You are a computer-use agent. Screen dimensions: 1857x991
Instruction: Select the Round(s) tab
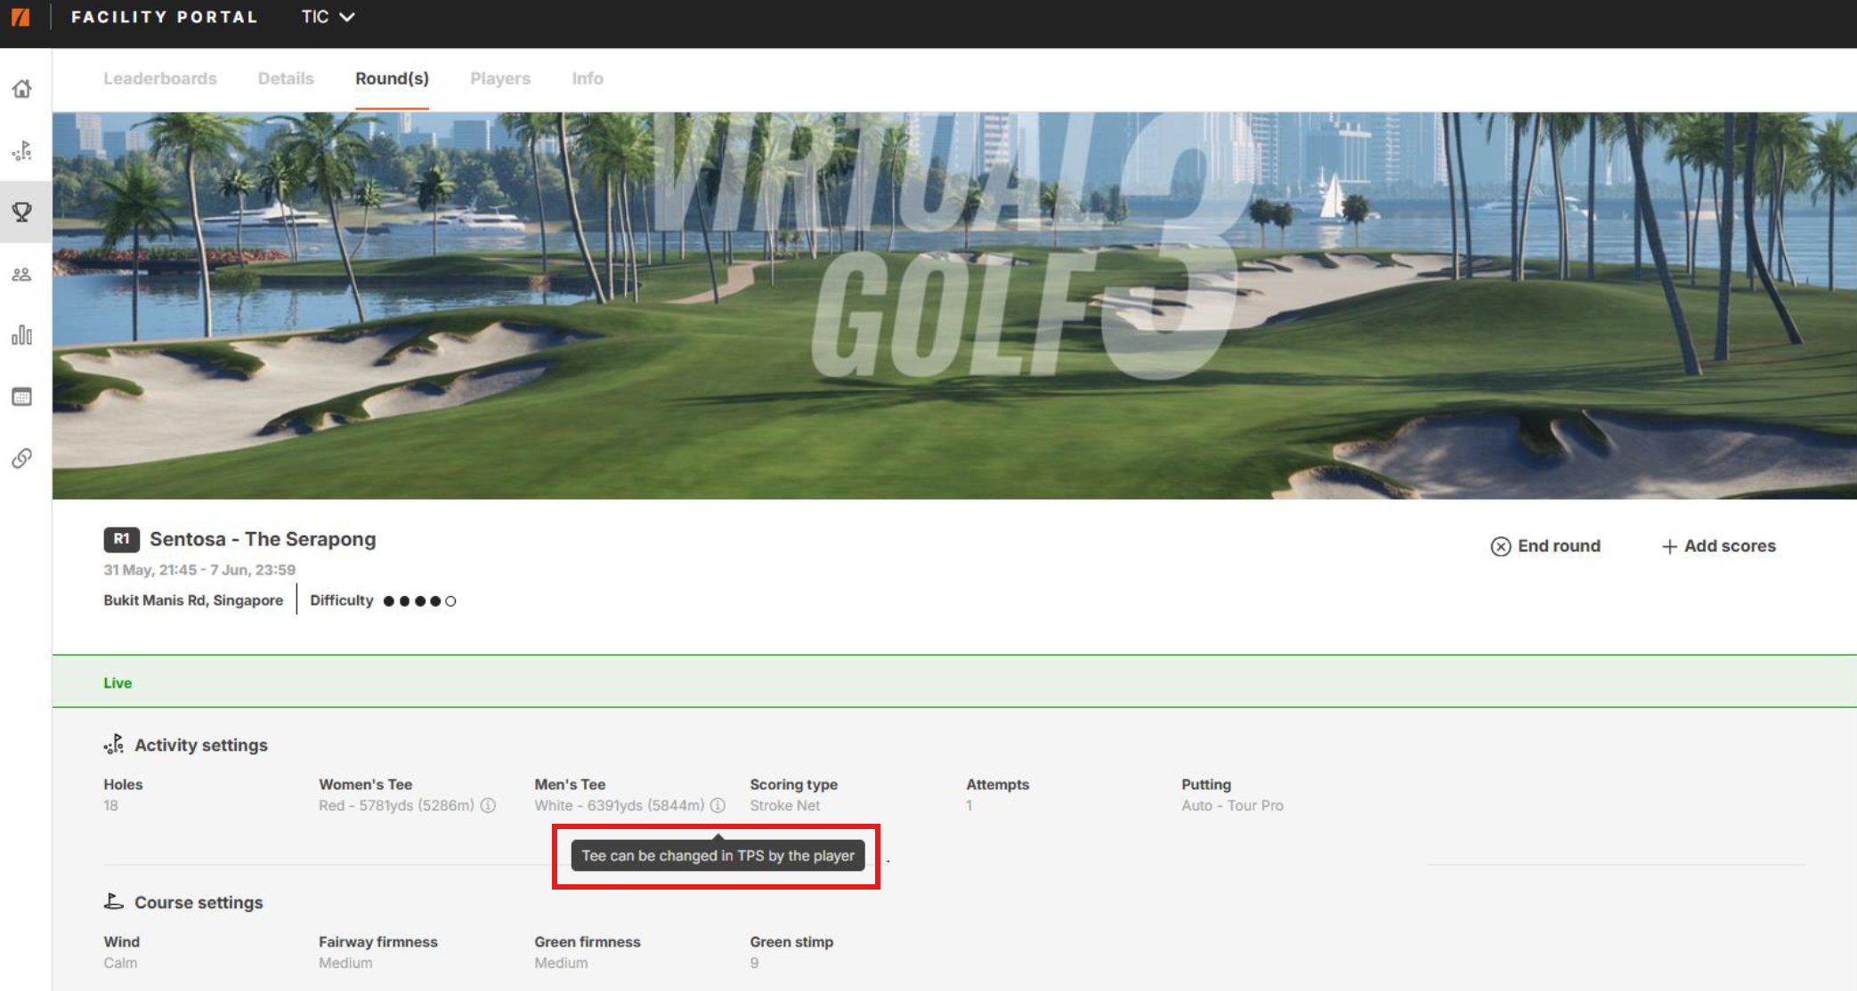click(392, 78)
